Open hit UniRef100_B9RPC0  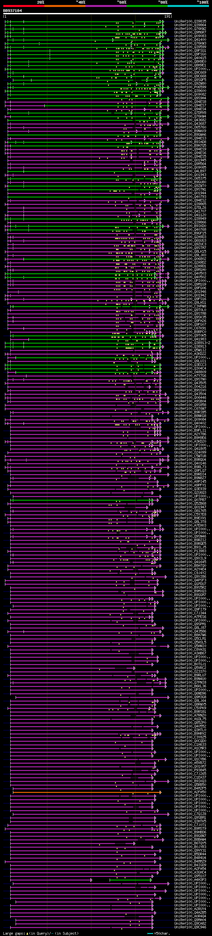190,332
